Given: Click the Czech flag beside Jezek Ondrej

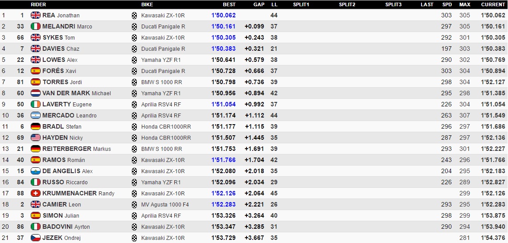Looking at the screenshot, I should tap(36, 238).
